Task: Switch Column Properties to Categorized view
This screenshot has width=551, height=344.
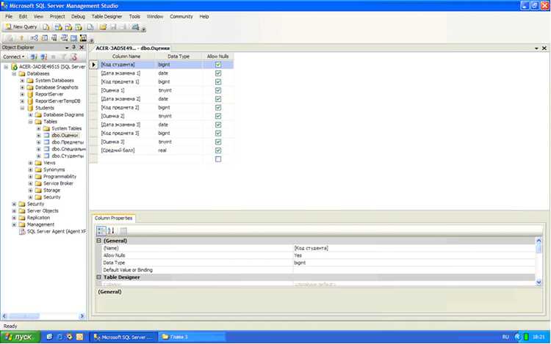Action: (101, 231)
